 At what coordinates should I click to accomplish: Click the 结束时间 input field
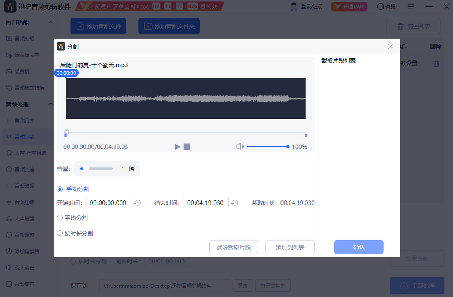tap(206, 203)
